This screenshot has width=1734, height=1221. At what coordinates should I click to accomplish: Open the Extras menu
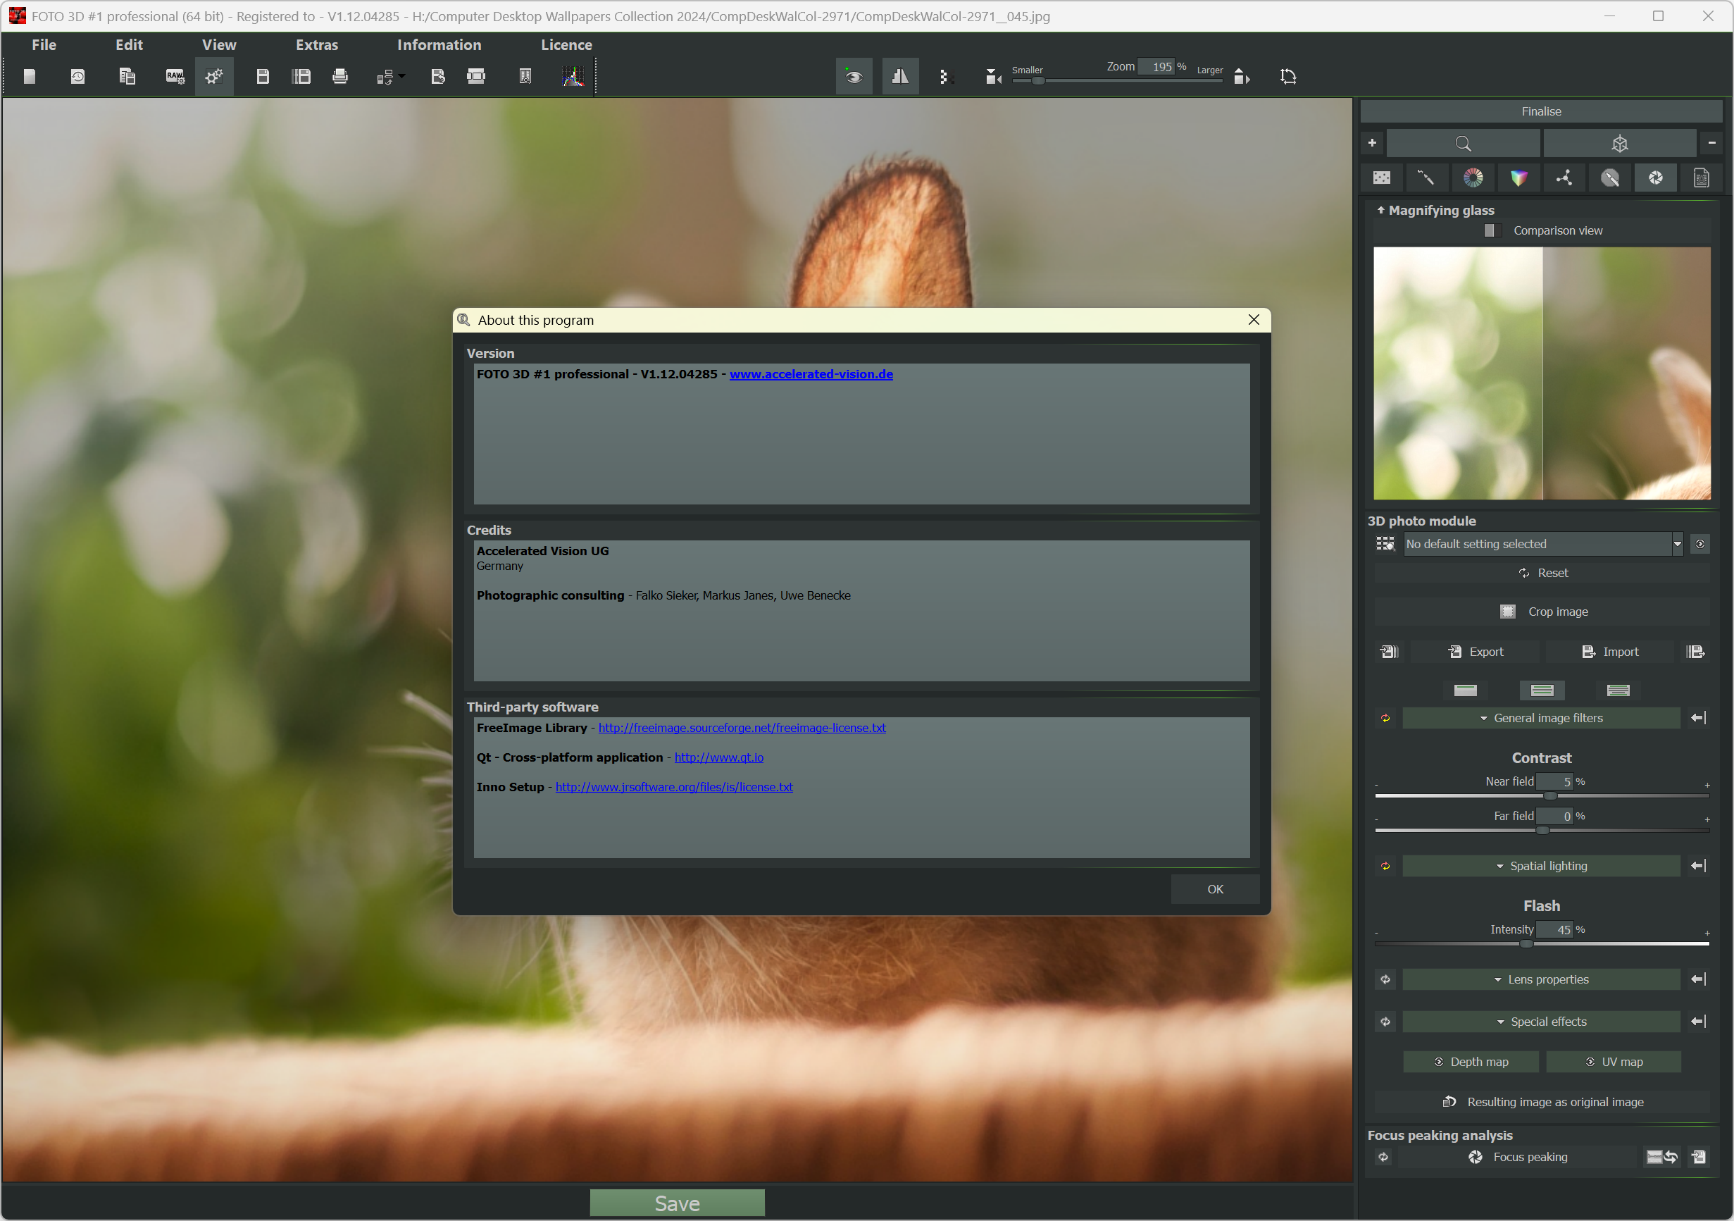coord(316,44)
